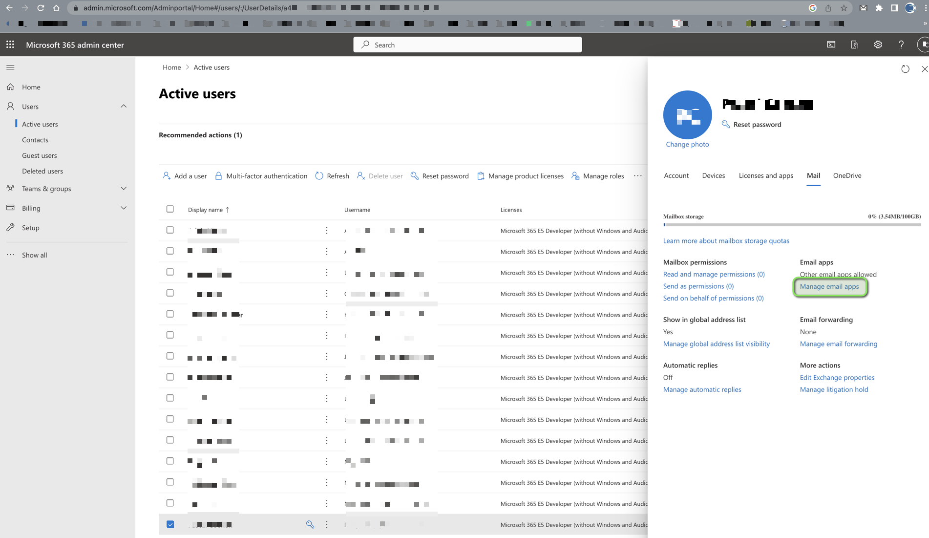
Task: Click Manage automatic replies link
Action: click(x=702, y=389)
